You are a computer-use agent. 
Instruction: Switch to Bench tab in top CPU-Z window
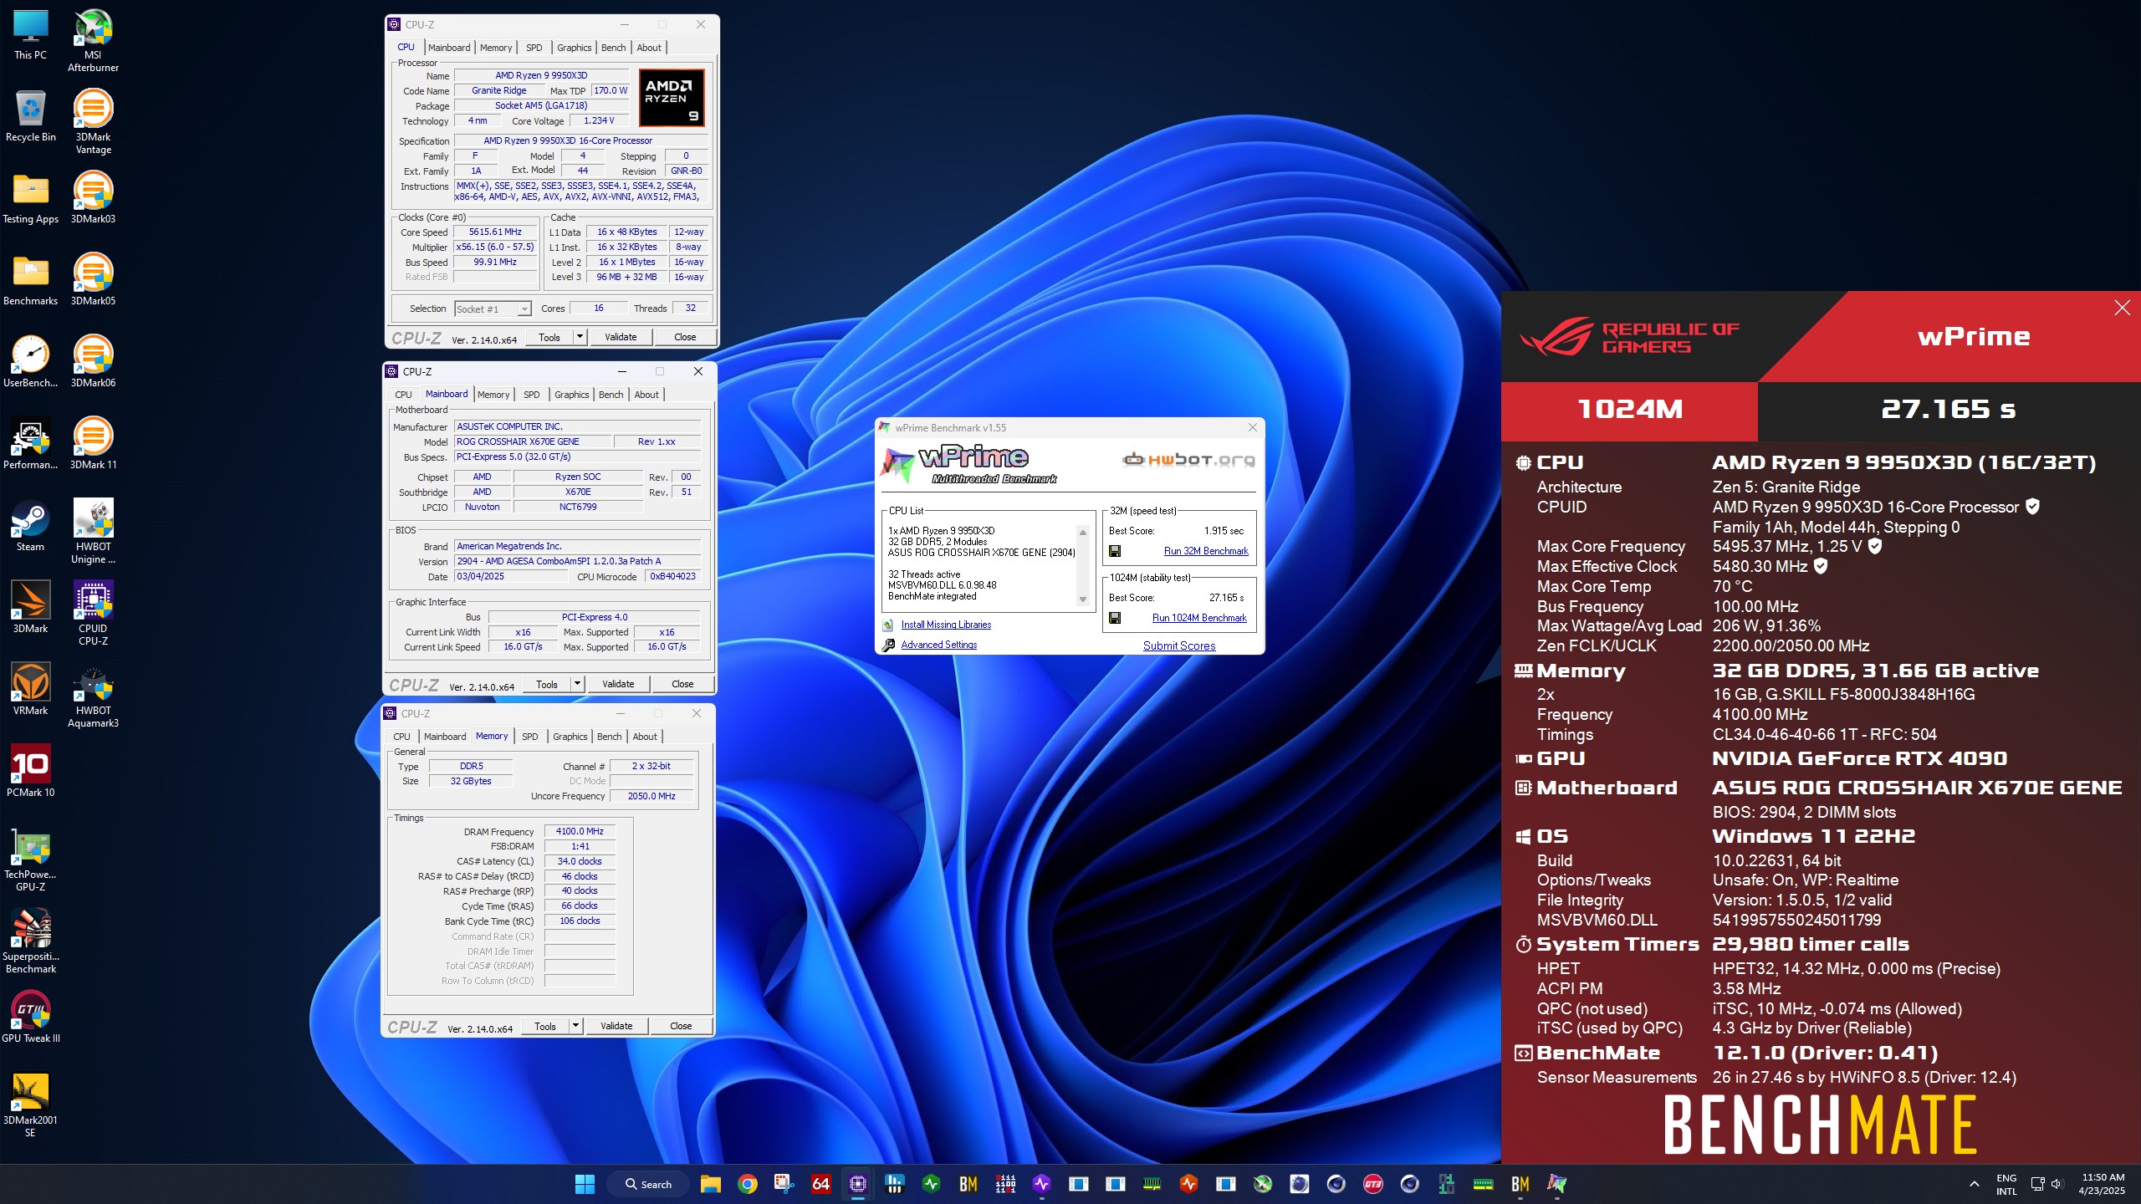pos(613,48)
